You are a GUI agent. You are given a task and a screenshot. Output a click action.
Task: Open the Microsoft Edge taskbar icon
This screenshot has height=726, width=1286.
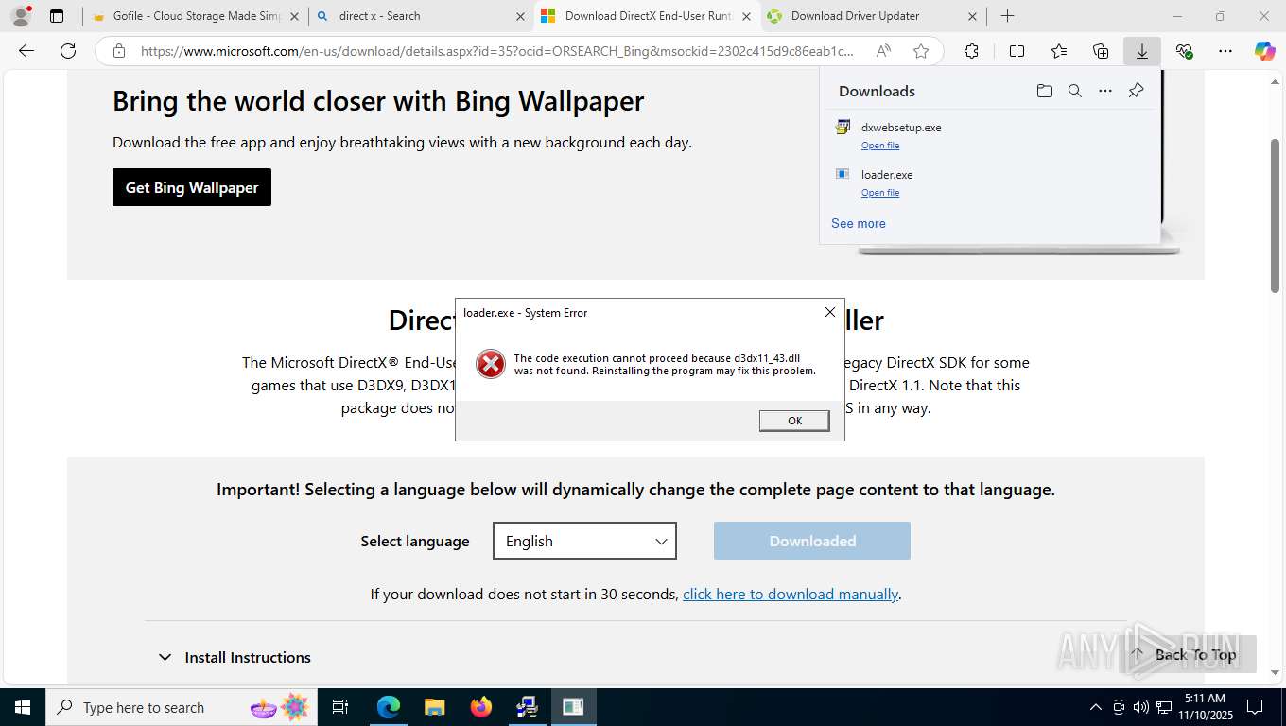point(388,707)
